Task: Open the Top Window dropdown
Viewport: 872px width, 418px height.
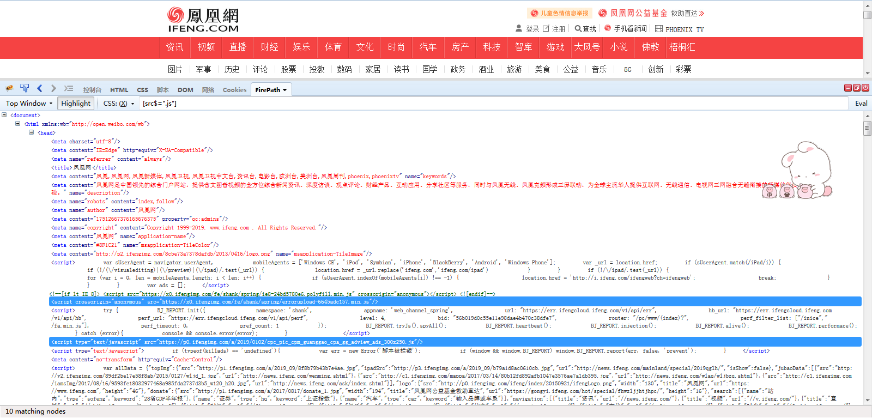Action: click(x=29, y=104)
